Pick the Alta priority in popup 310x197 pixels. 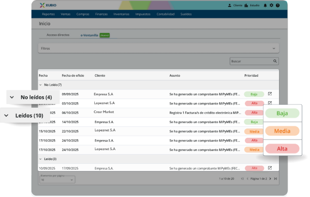(282, 148)
